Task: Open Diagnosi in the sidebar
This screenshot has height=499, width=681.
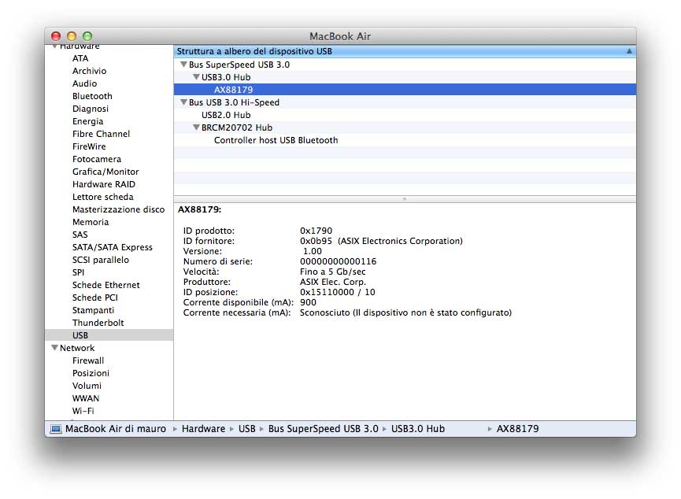Action: (x=91, y=109)
